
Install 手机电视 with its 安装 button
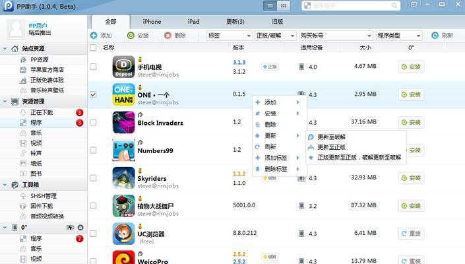411,67
